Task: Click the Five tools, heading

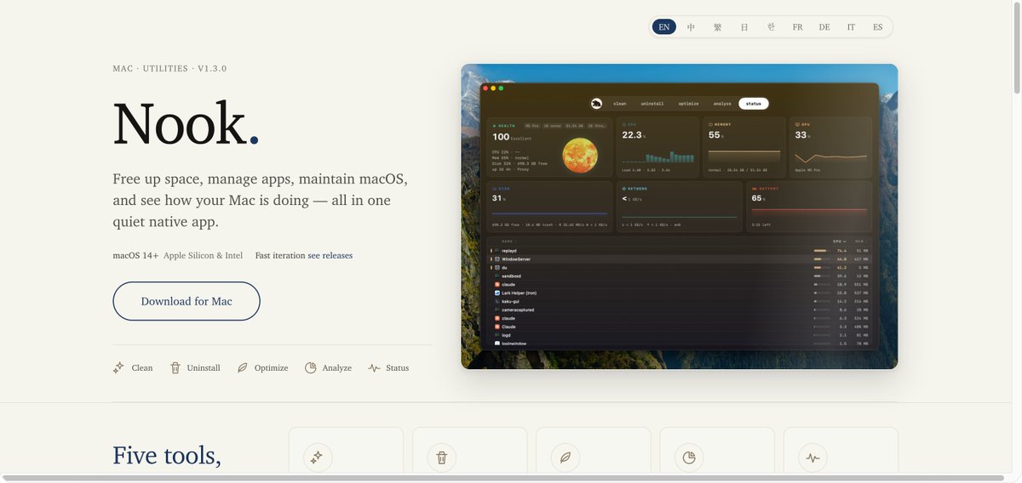Action: tap(167, 456)
